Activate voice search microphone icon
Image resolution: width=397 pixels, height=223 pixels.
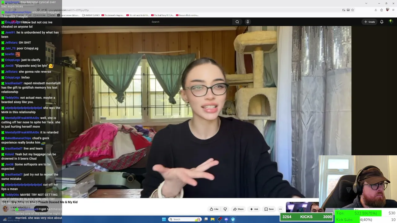click(x=248, y=22)
